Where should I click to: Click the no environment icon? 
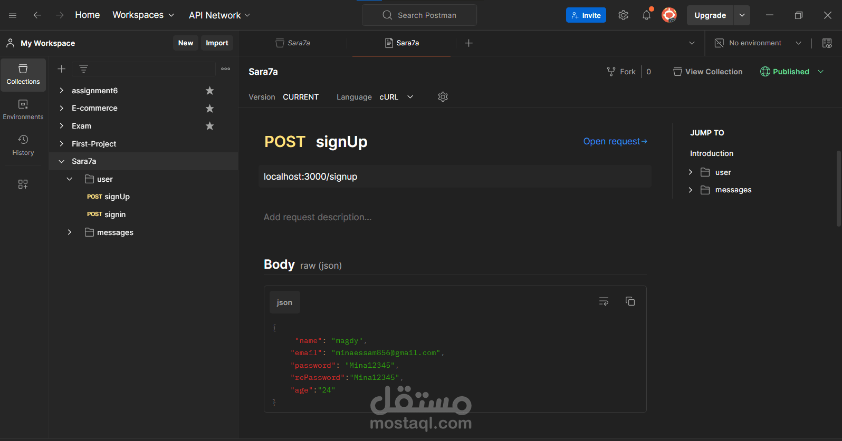[x=719, y=43]
